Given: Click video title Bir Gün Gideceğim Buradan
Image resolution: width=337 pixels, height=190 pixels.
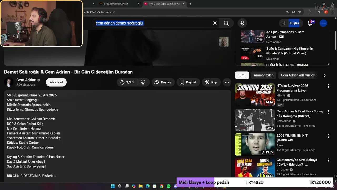Looking at the screenshot, I should tap(68, 72).
